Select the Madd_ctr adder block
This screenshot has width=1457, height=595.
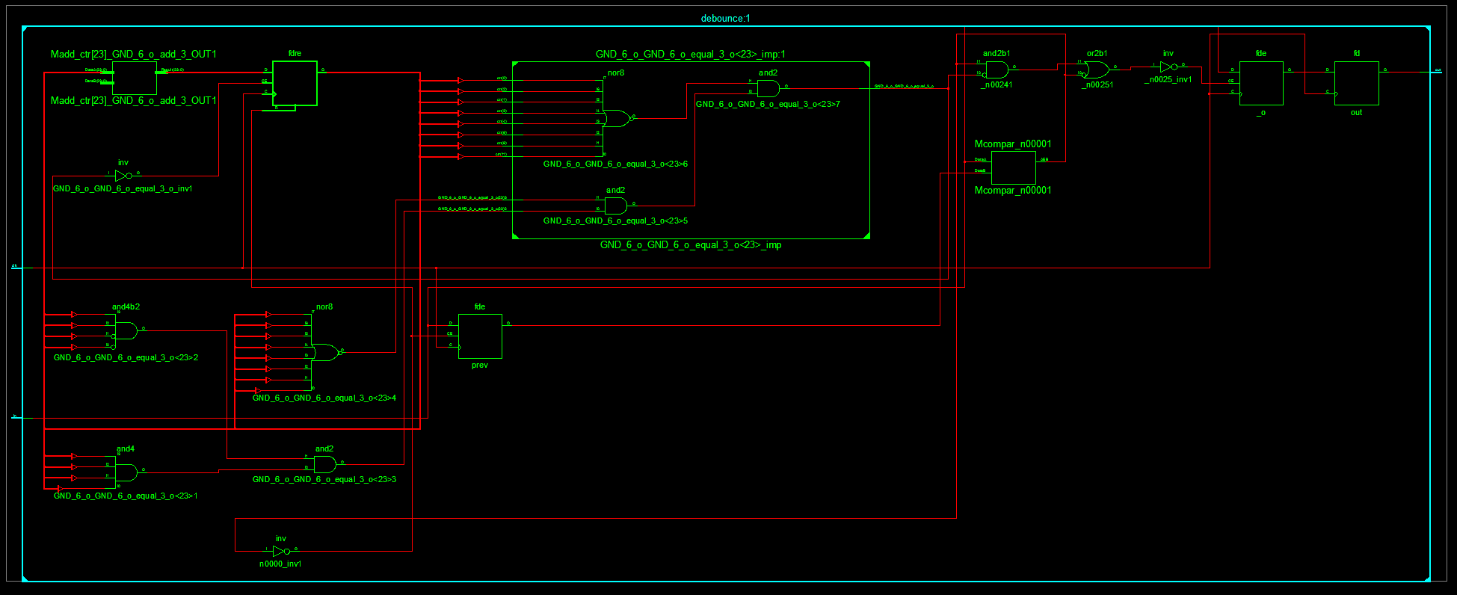coord(135,78)
